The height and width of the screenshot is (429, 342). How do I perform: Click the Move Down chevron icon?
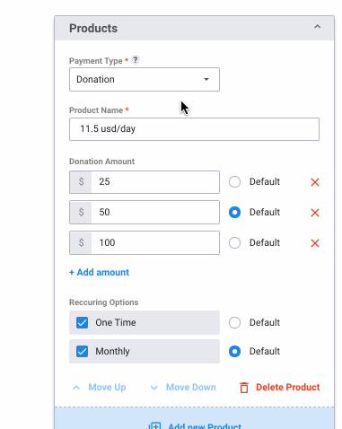pyautogui.click(x=153, y=388)
